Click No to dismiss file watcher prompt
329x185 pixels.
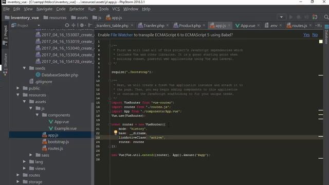(315, 35)
